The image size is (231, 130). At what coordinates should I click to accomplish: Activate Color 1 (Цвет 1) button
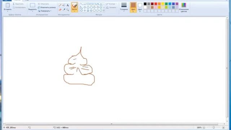pyautogui.click(x=133, y=7)
